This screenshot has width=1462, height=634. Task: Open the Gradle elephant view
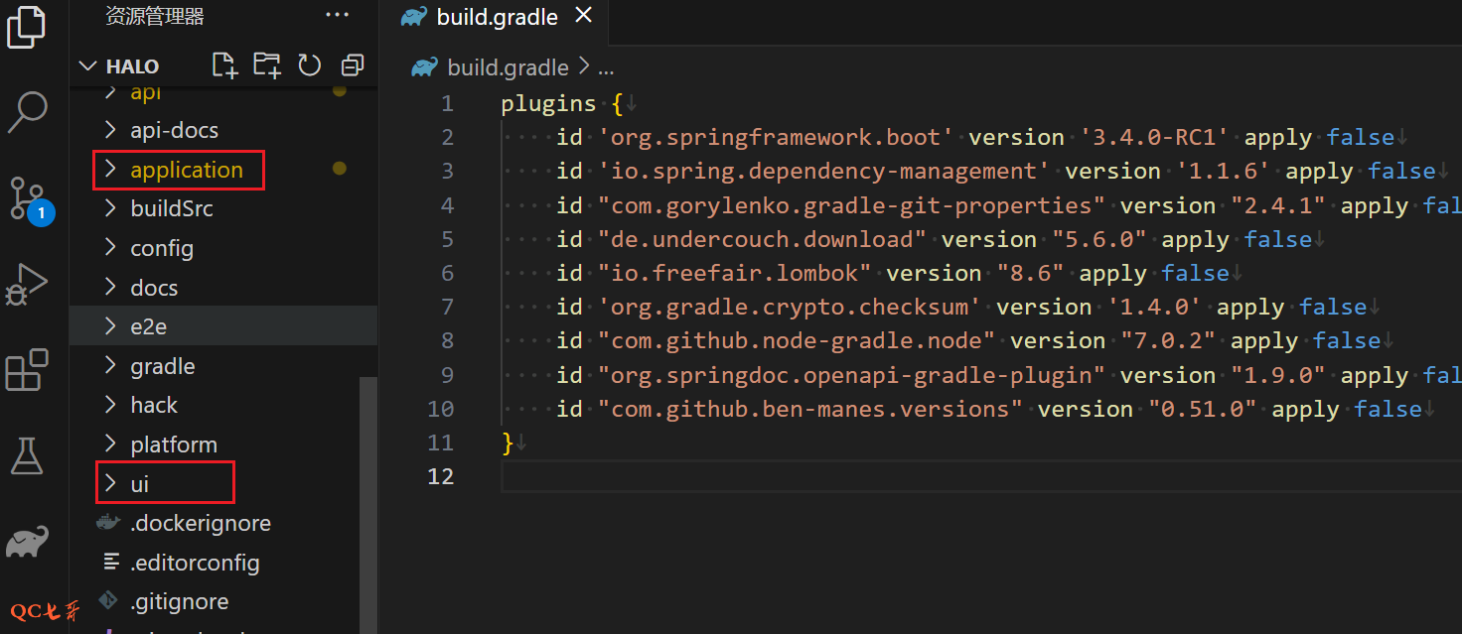pos(27,542)
